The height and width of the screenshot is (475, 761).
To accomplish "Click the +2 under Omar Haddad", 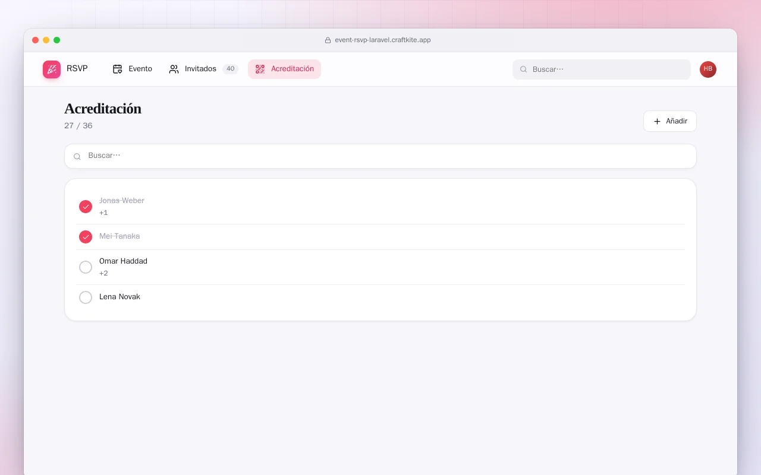I will pos(103,273).
